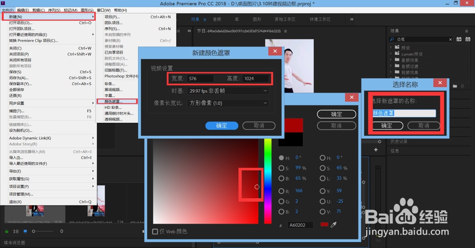The height and width of the screenshot is (248, 475).
Task: Click the trash icon in Effects panel
Action: pos(462,86)
